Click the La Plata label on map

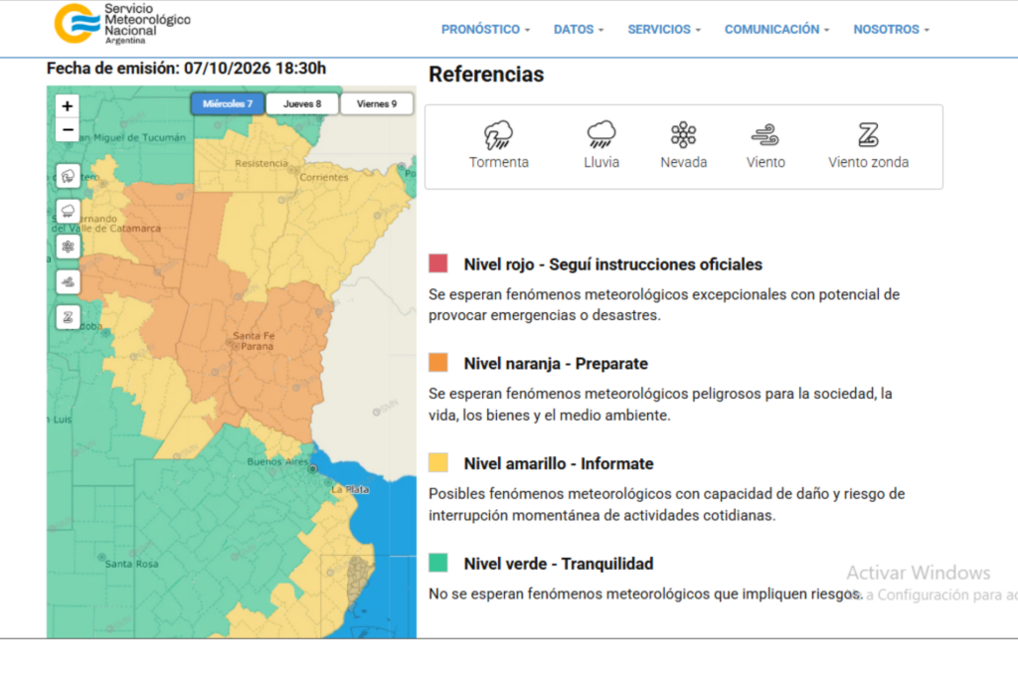coord(350,489)
